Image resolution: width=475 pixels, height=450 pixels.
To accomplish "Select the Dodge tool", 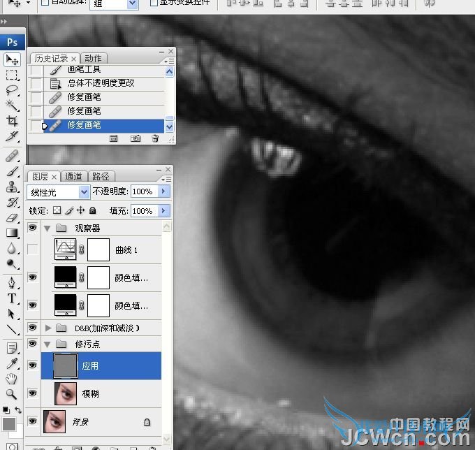I will point(12,264).
